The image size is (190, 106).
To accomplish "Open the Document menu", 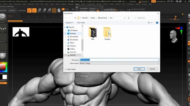I will click(18, 4).
